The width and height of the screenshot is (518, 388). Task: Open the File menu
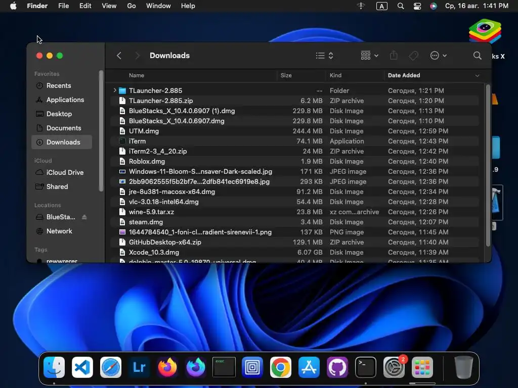[63, 6]
